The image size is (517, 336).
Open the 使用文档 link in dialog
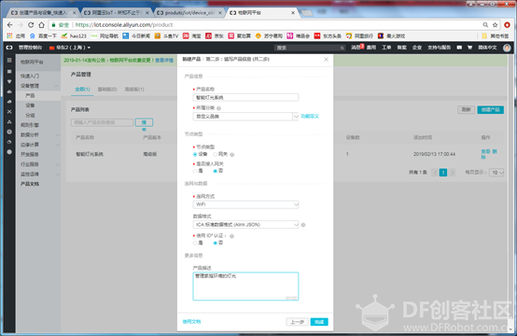[191, 322]
